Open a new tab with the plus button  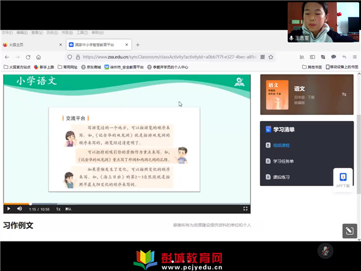click(138, 45)
